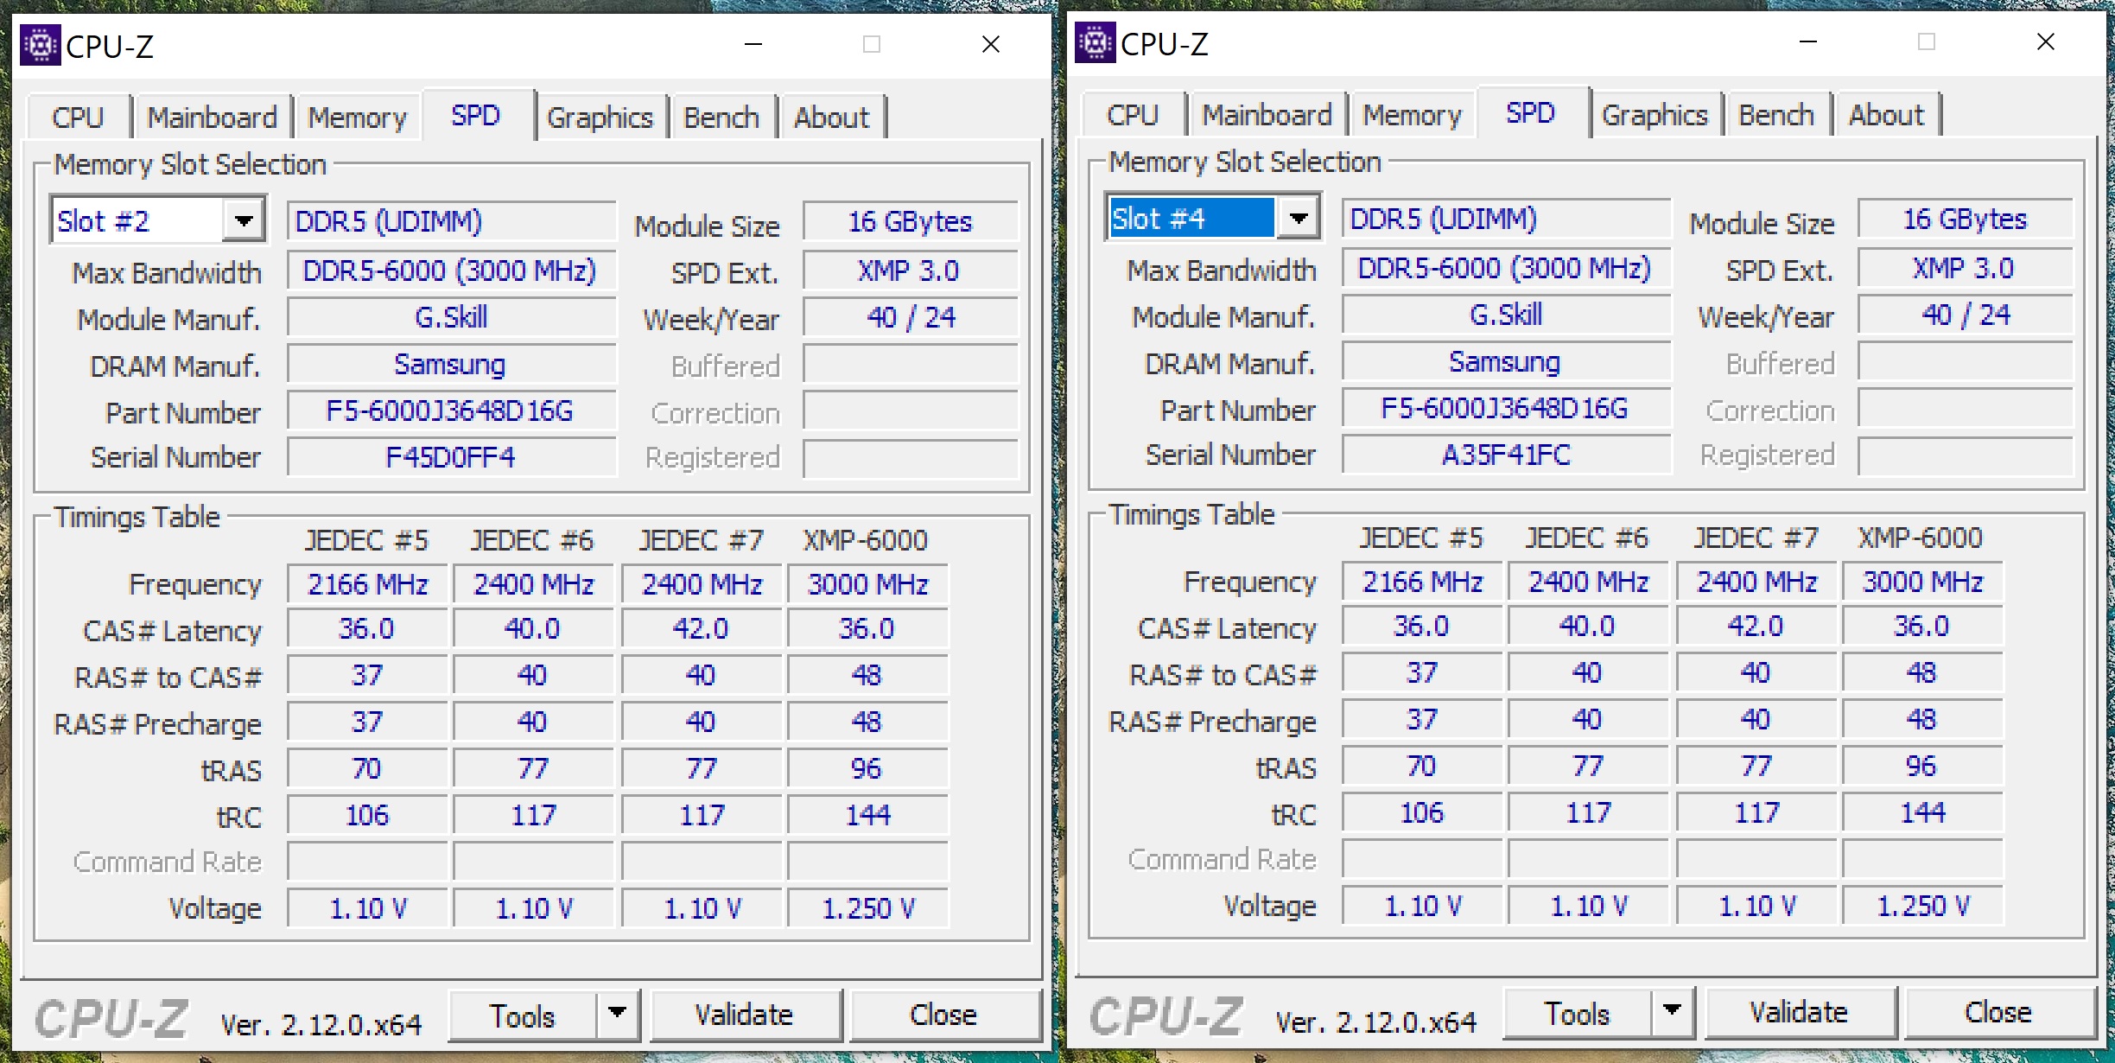
Task: Click XMP-6000 voltage 1.250 V in right window
Action: [1923, 906]
